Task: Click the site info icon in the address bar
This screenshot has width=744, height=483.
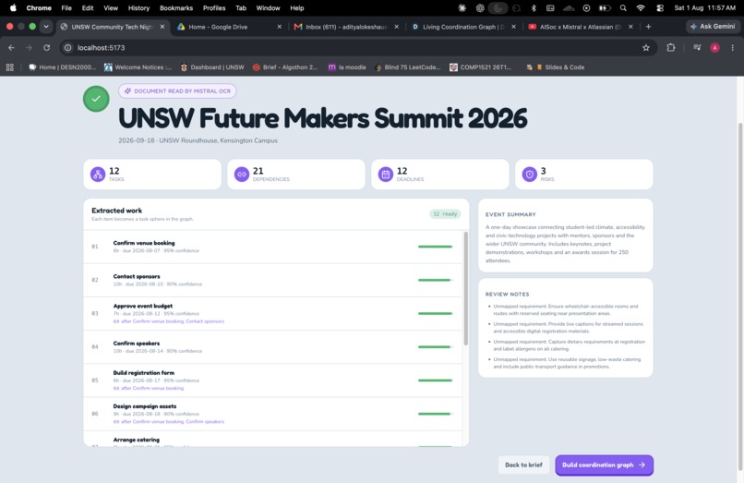Action: (x=68, y=47)
